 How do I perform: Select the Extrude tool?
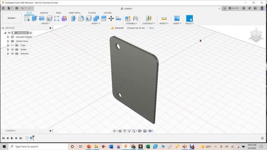pos(34,18)
